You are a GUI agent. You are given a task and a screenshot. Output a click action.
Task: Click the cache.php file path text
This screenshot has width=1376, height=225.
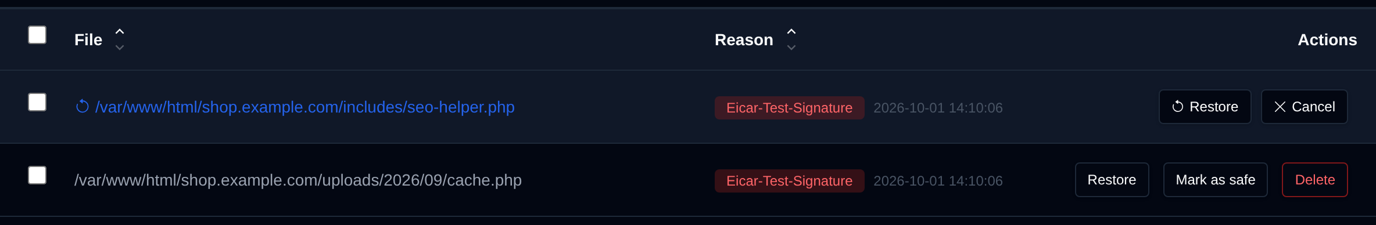click(298, 180)
